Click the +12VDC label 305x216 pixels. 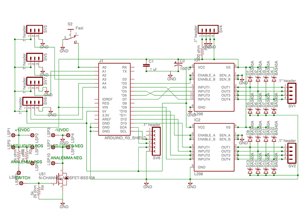click(22, 130)
